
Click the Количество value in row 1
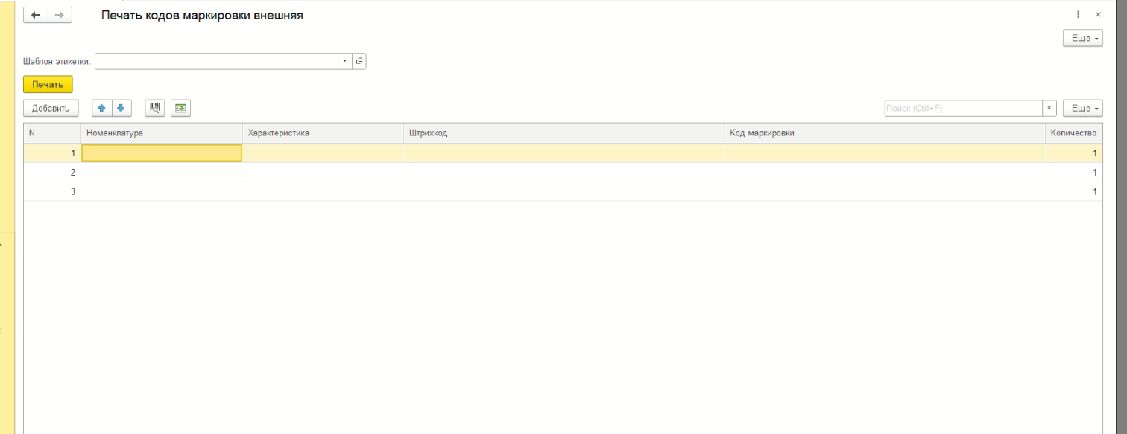click(1073, 153)
